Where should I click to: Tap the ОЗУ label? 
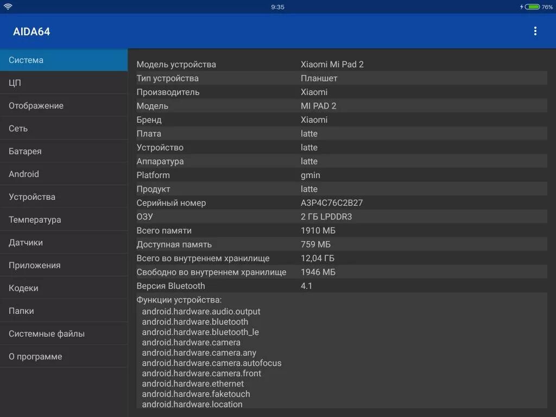[x=144, y=217]
